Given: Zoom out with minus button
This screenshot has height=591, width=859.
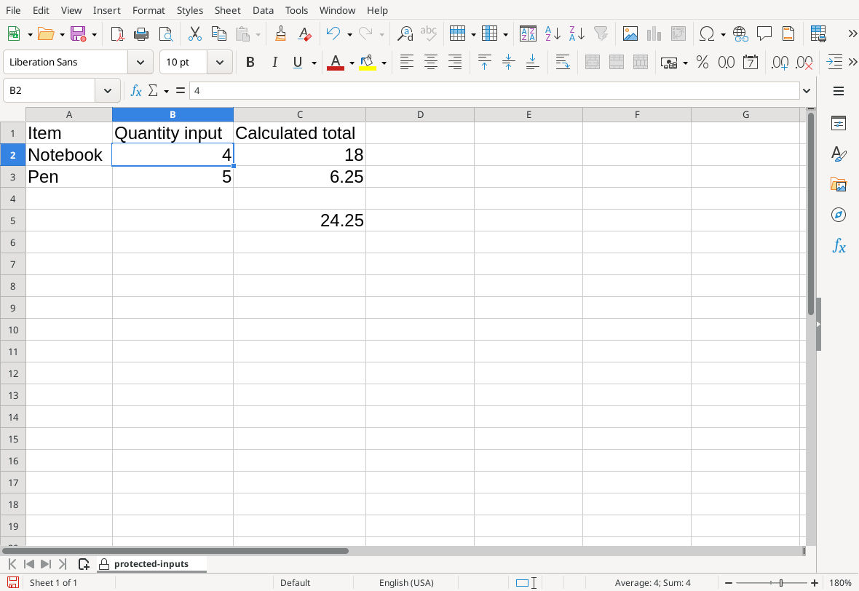Looking at the screenshot, I should coord(729,583).
